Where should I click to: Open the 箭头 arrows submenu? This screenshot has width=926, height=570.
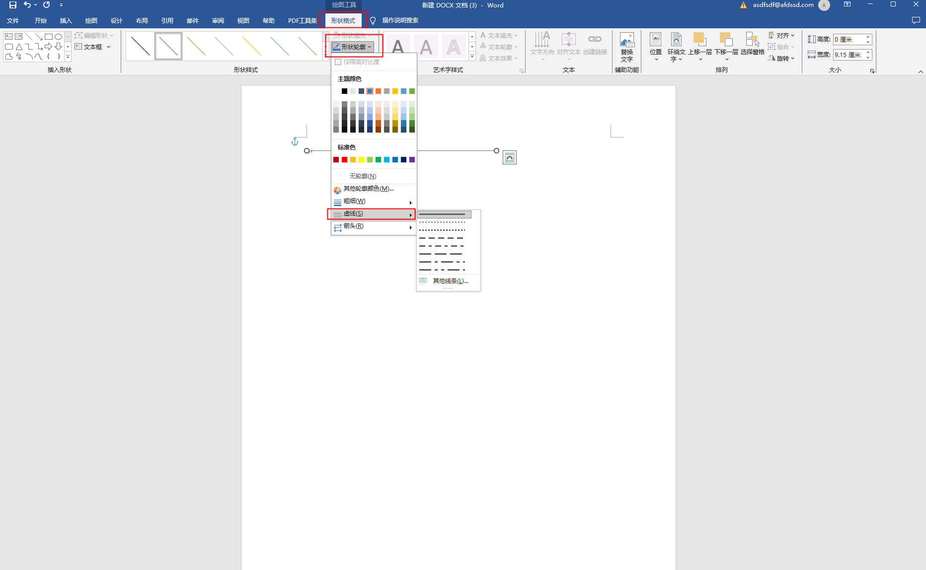pyautogui.click(x=374, y=226)
